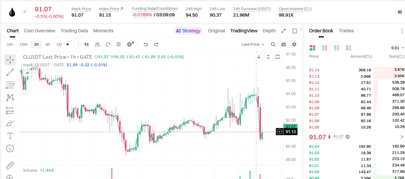405x179 pixels.
Task: Open the order book three-dot menu
Action: tap(402, 31)
